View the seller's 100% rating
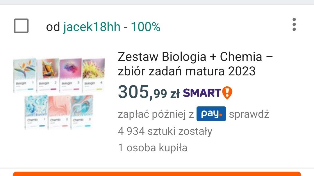 (x=146, y=27)
